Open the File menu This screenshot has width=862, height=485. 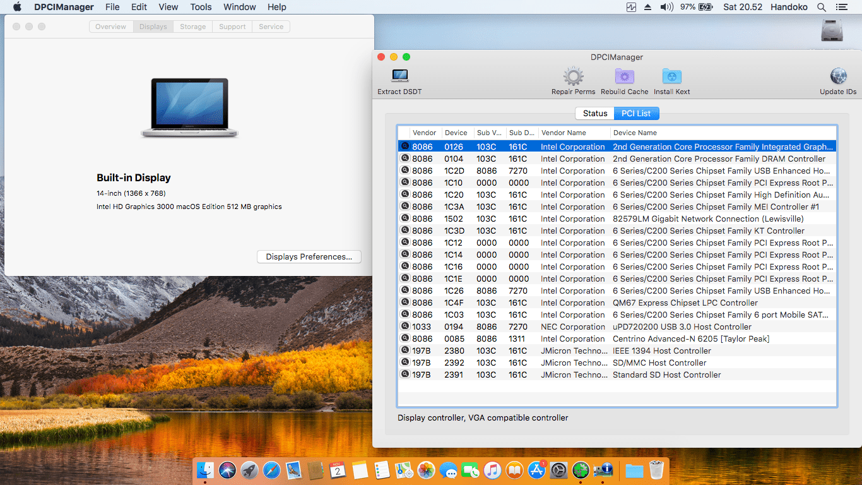[112, 7]
